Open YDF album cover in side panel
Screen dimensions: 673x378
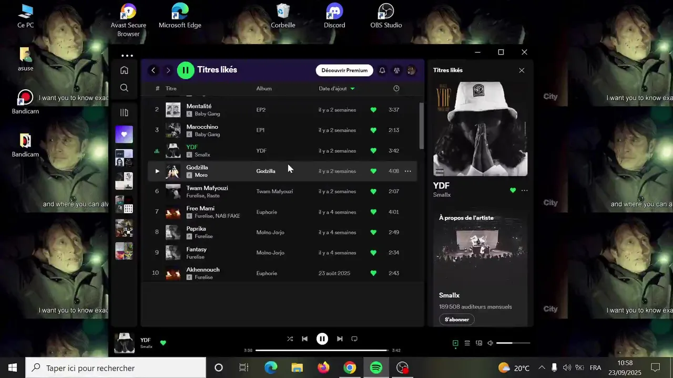coord(480,129)
